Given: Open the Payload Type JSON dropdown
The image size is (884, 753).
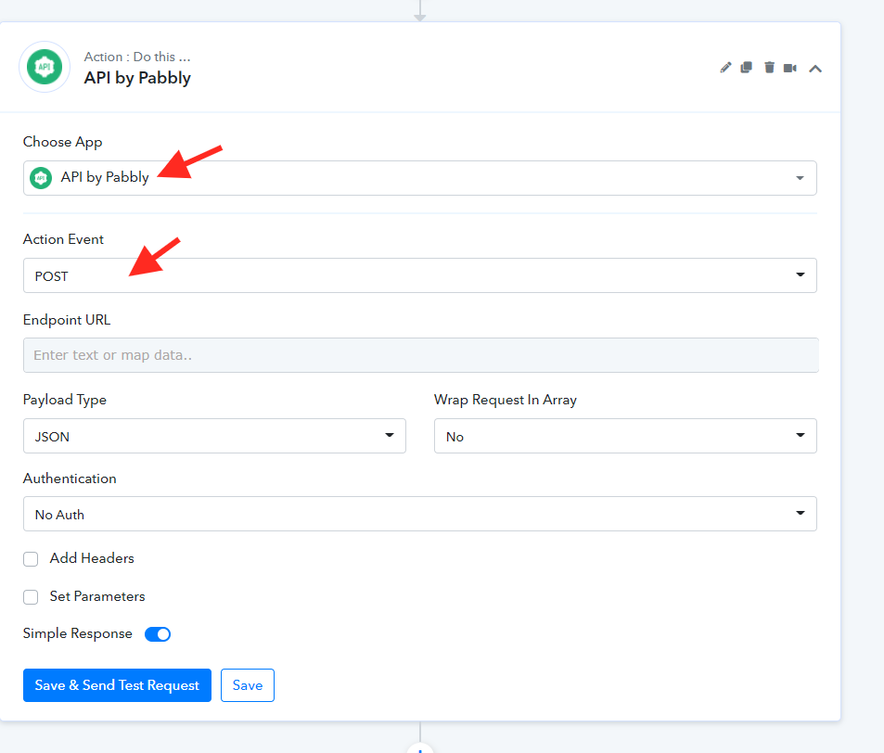Looking at the screenshot, I should pos(214,436).
